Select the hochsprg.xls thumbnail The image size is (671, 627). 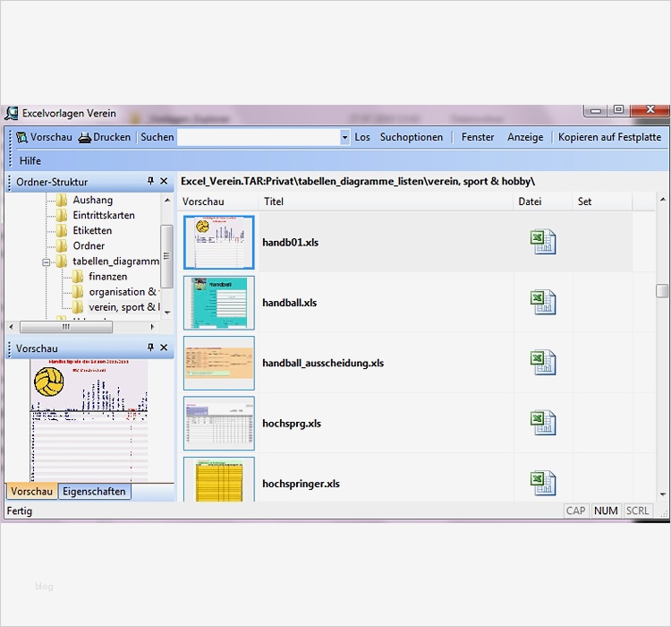coord(219,424)
